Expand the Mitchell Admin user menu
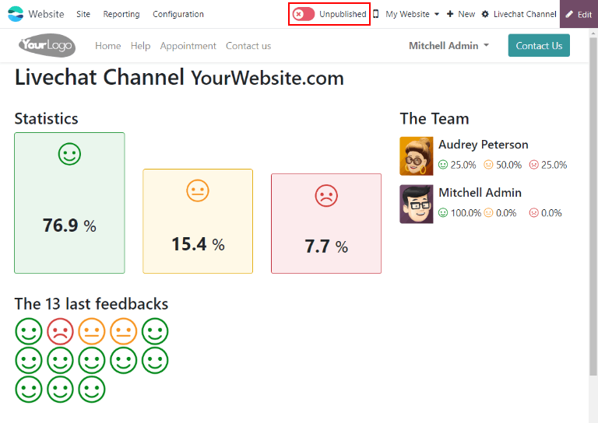 pyautogui.click(x=448, y=46)
